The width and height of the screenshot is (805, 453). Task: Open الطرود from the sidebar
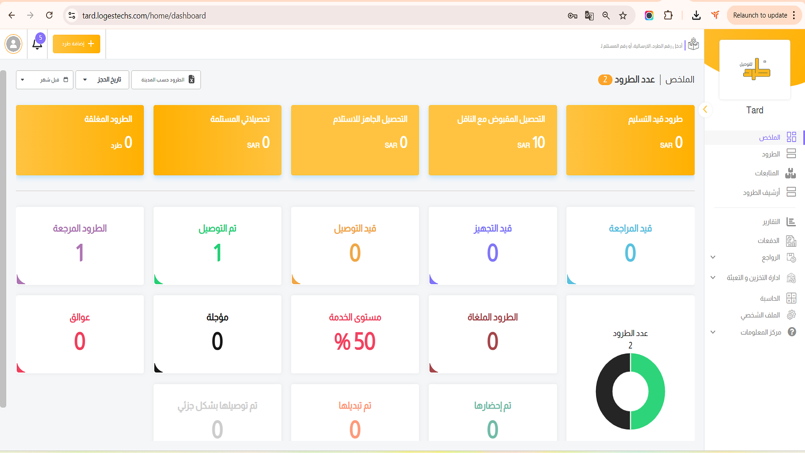pos(771,154)
